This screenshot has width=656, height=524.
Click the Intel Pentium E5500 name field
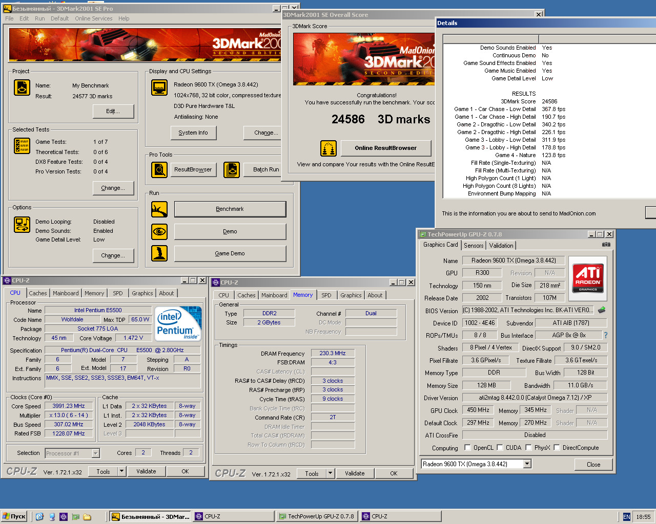[x=98, y=310]
